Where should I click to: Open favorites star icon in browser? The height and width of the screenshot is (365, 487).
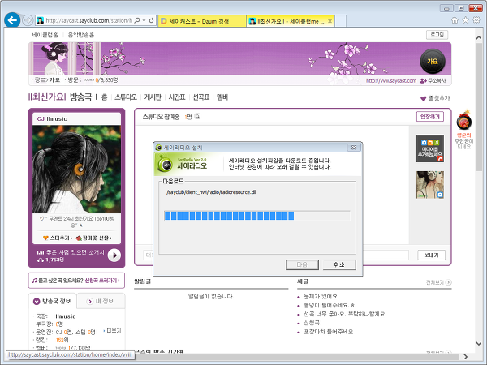tap(465, 20)
